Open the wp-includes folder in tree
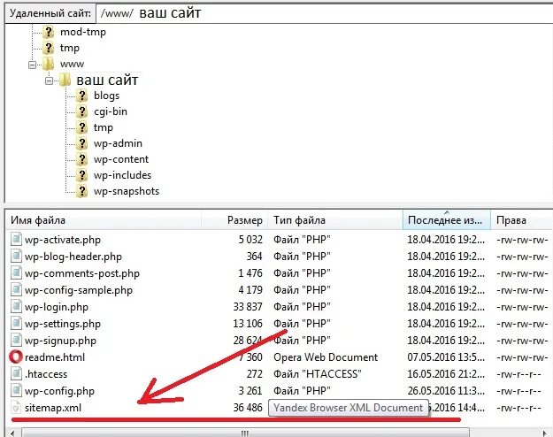Screen dimensions: 553x437 [x=122, y=175]
